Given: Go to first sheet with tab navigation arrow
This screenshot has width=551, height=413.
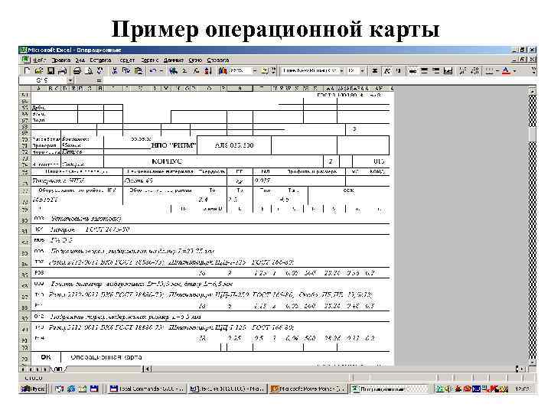Looking at the screenshot, I should 24,369.
